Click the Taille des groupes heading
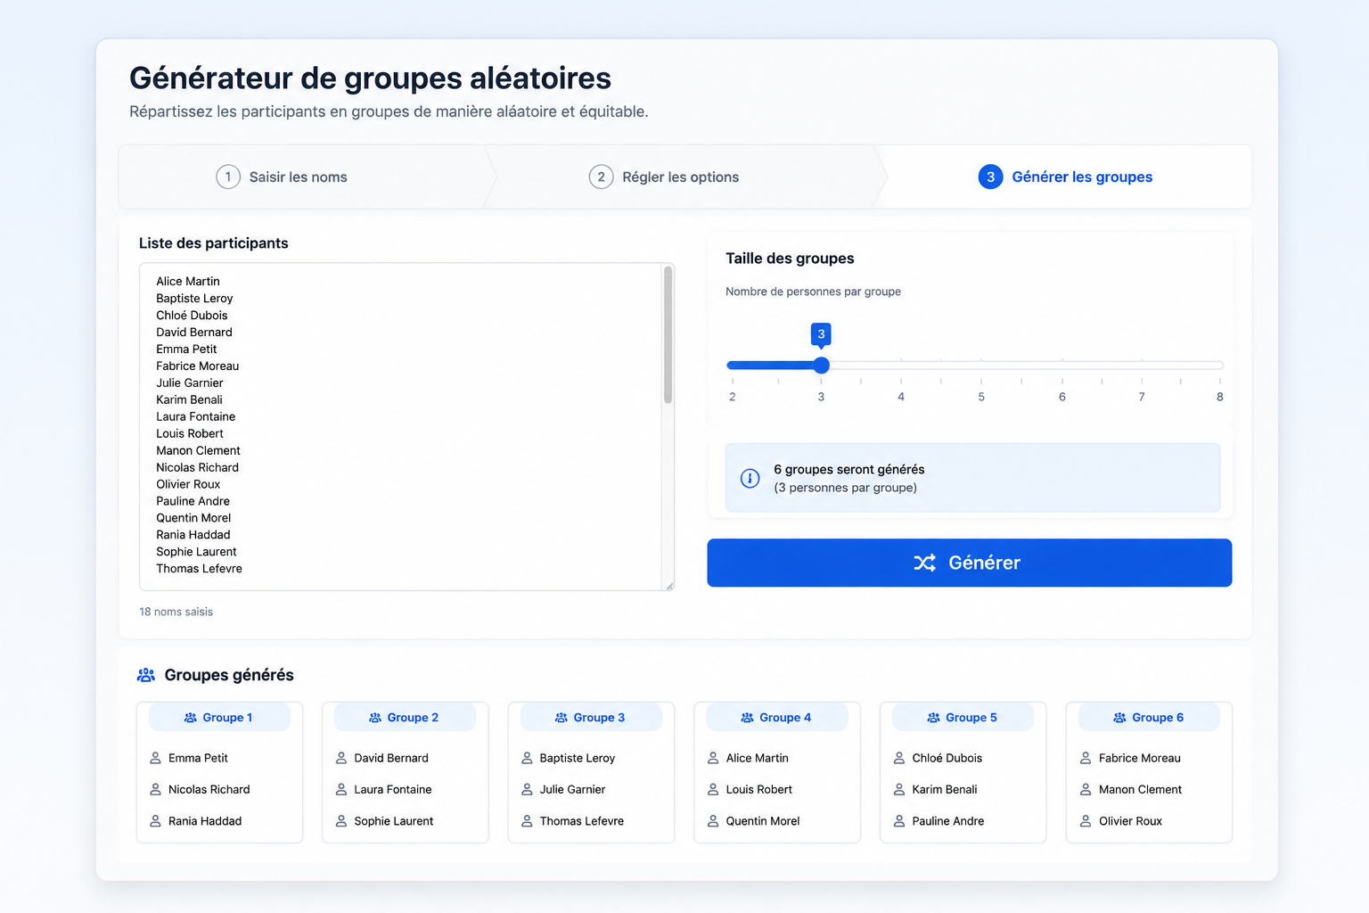 (790, 259)
